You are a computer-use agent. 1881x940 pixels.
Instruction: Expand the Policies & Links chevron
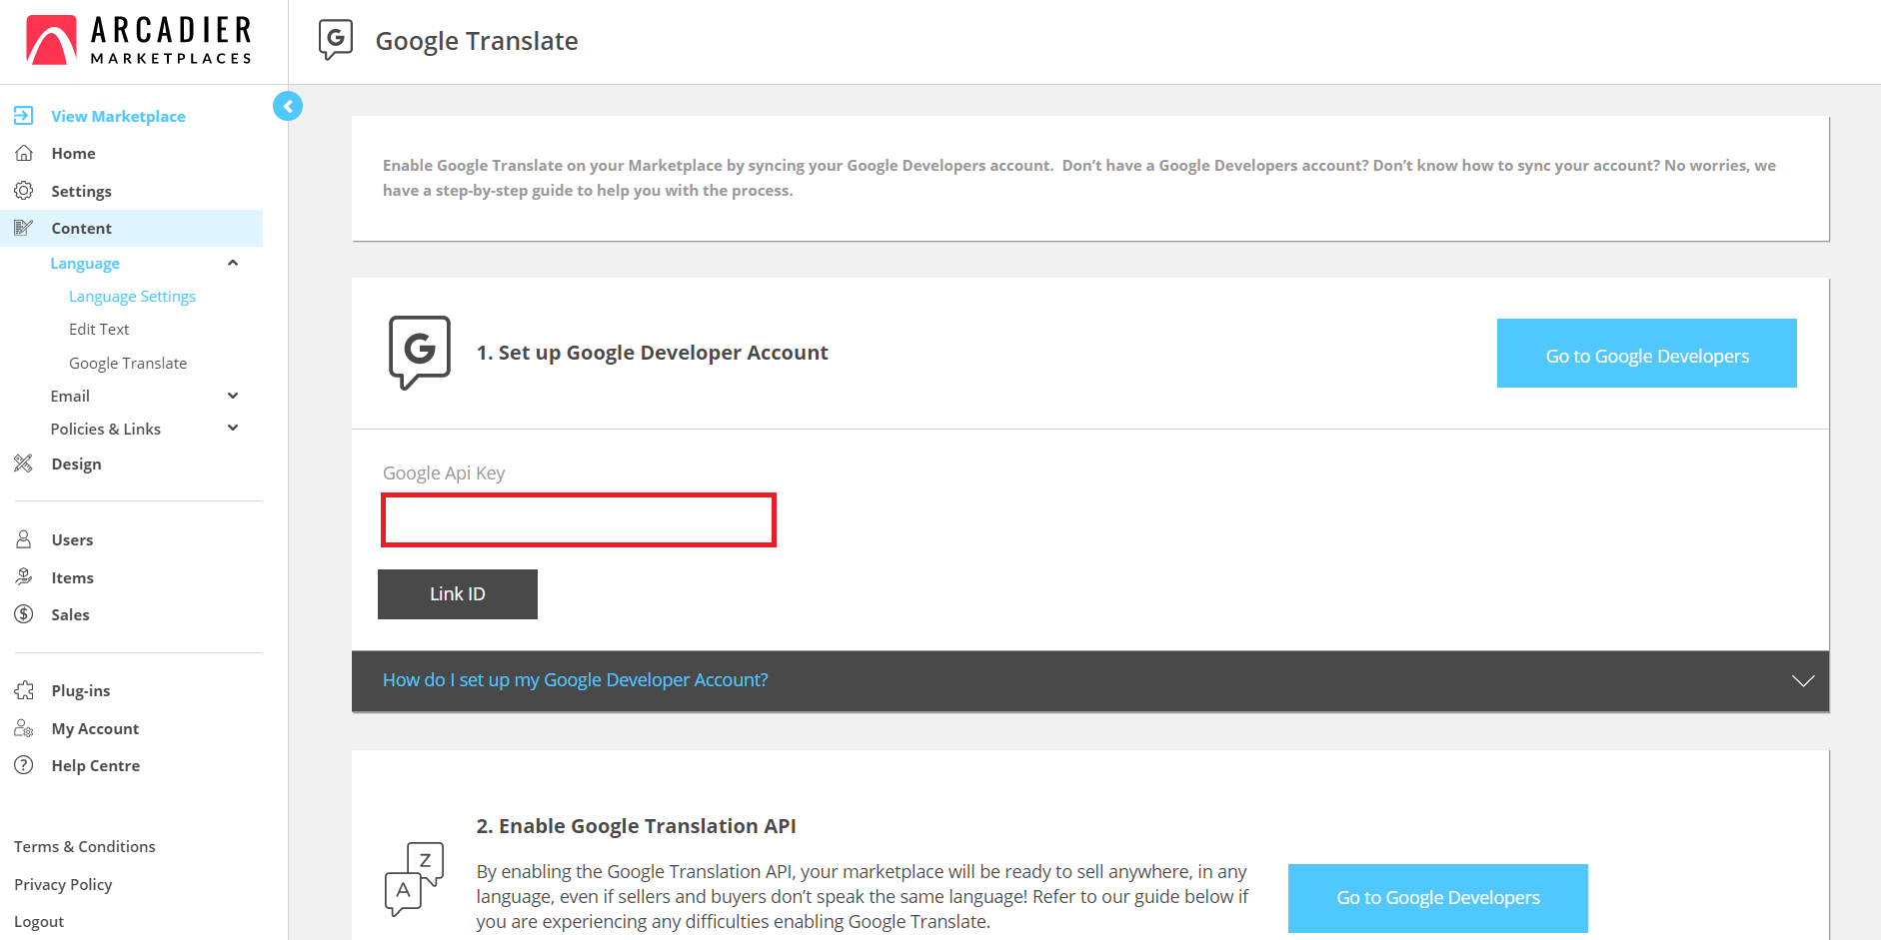(x=233, y=428)
